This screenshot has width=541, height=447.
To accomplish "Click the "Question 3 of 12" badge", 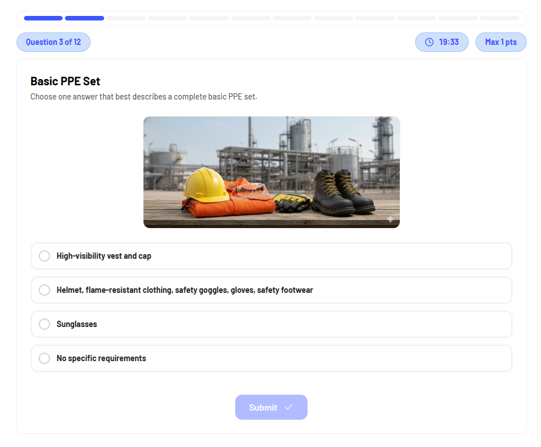I will [54, 42].
